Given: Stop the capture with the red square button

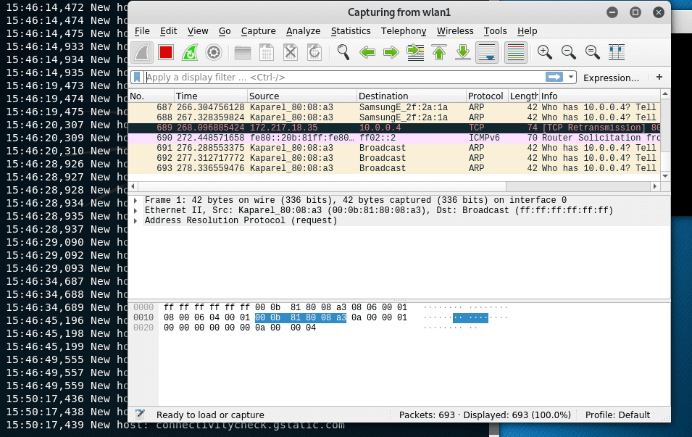Looking at the screenshot, I should (166, 52).
